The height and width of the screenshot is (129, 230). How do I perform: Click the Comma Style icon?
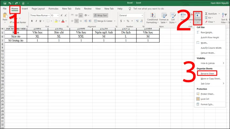pos(132,21)
